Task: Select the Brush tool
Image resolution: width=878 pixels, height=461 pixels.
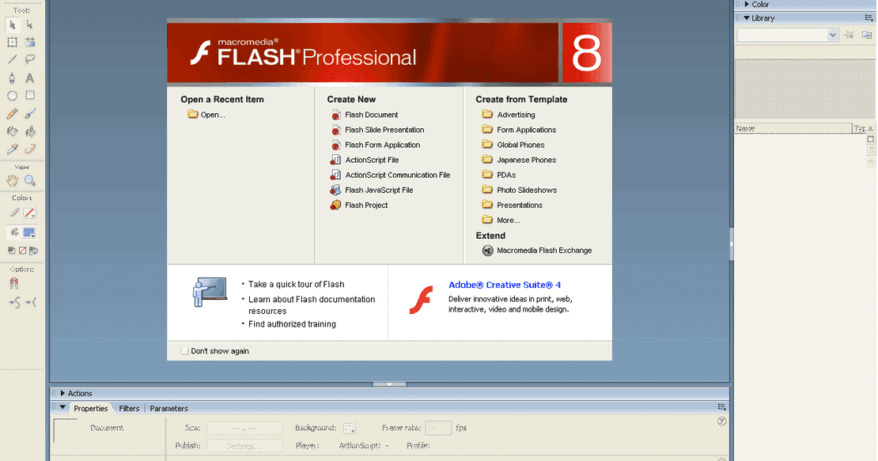Action: [x=30, y=114]
